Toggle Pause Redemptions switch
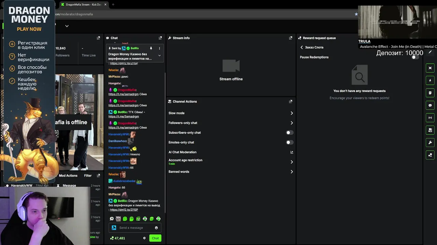Viewport: 437px width, 245px height. pos(414,57)
